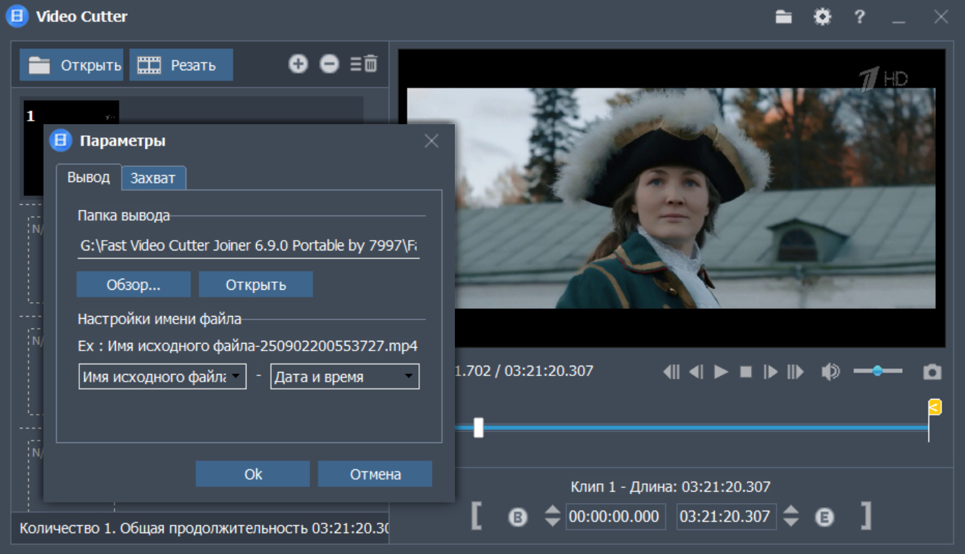
Task: Adjust the volume slider
Action: point(877,371)
